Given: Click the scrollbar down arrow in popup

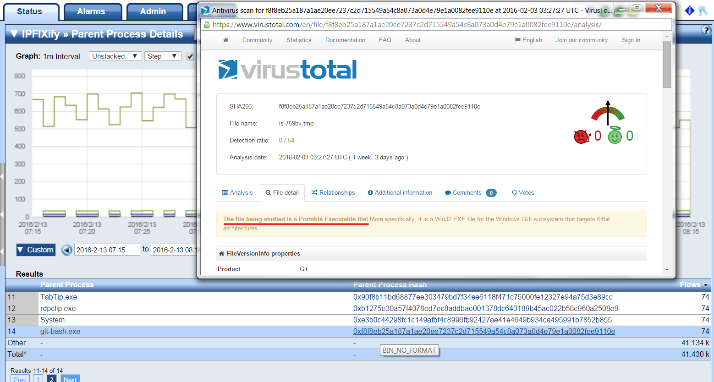Looking at the screenshot, I should click(x=667, y=270).
